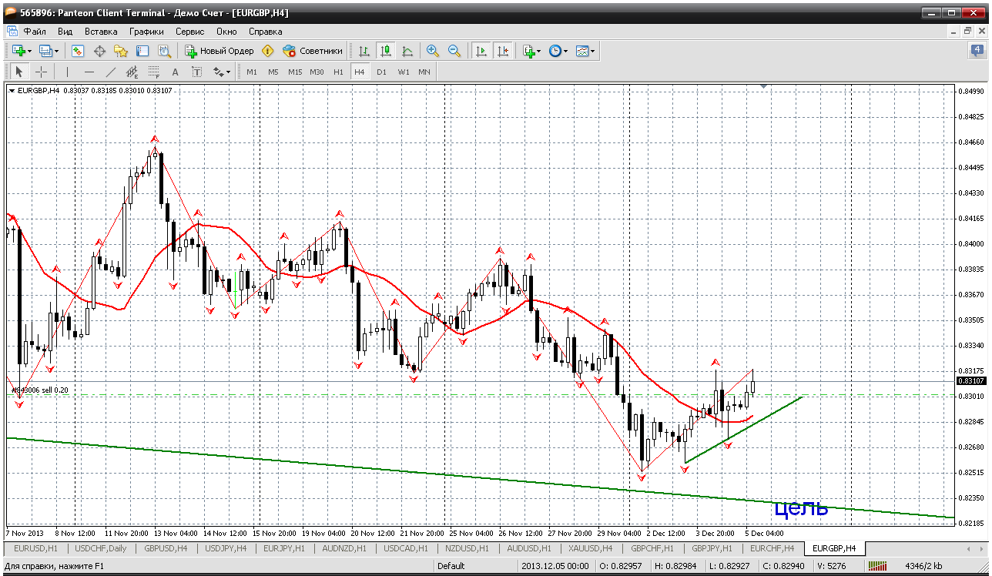Open the Data Window crosshair icon
Image resolution: width=992 pixels, height=576 pixels.
(99, 51)
